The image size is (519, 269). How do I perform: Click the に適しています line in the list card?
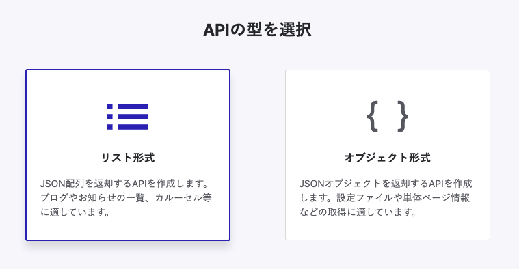(x=75, y=212)
